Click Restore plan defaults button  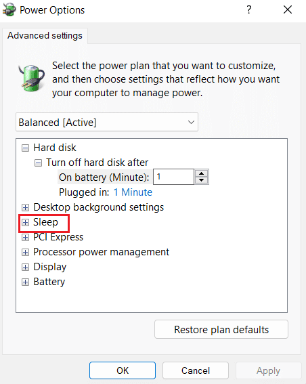point(221,329)
